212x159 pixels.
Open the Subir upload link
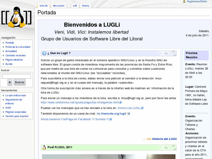point(8,108)
